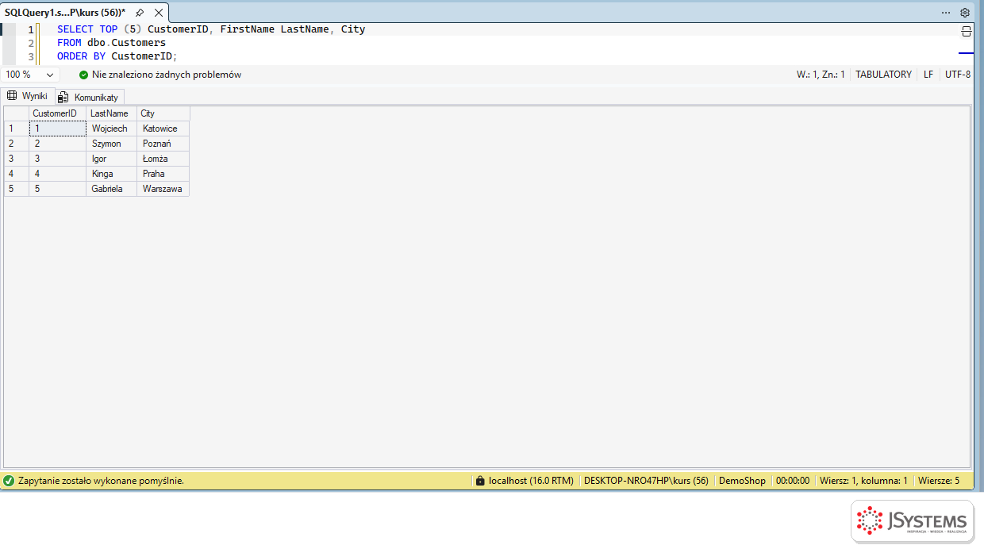
Task: Click the TABULATORY indent setting
Action: (x=883, y=75)
